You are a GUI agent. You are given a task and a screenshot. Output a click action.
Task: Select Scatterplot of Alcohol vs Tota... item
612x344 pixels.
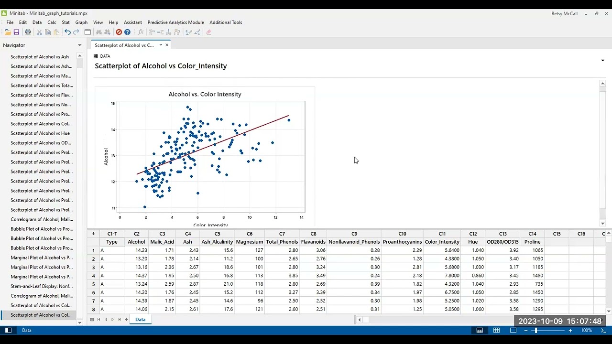[42, 86]
